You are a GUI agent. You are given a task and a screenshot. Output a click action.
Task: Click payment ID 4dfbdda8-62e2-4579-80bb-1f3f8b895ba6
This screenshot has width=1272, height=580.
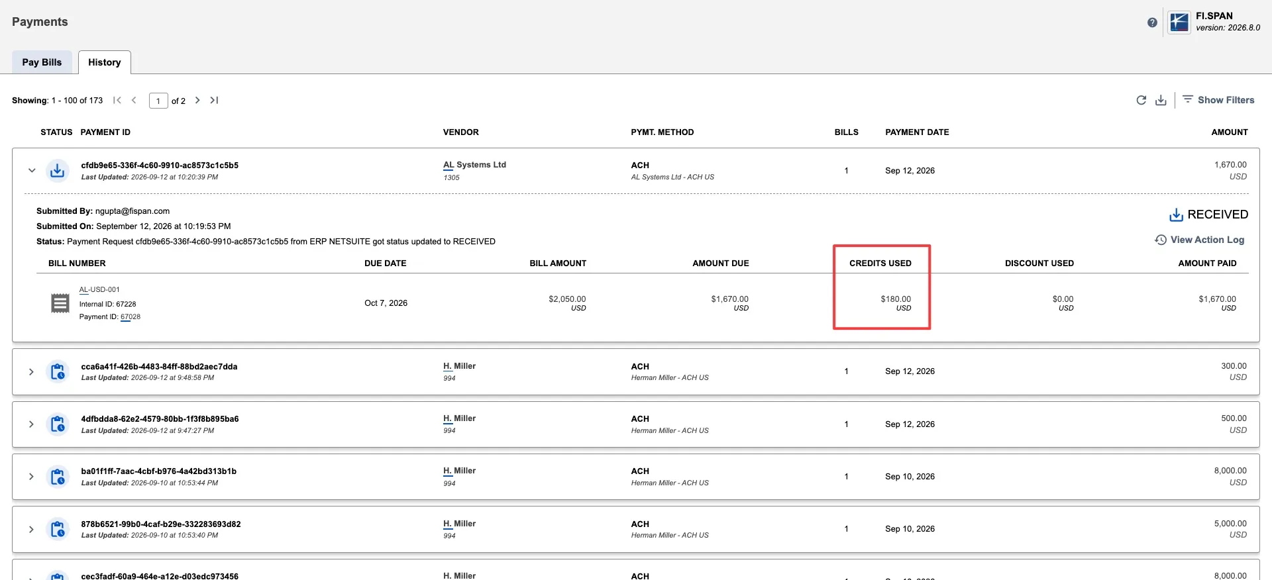(x=160, y=419)
